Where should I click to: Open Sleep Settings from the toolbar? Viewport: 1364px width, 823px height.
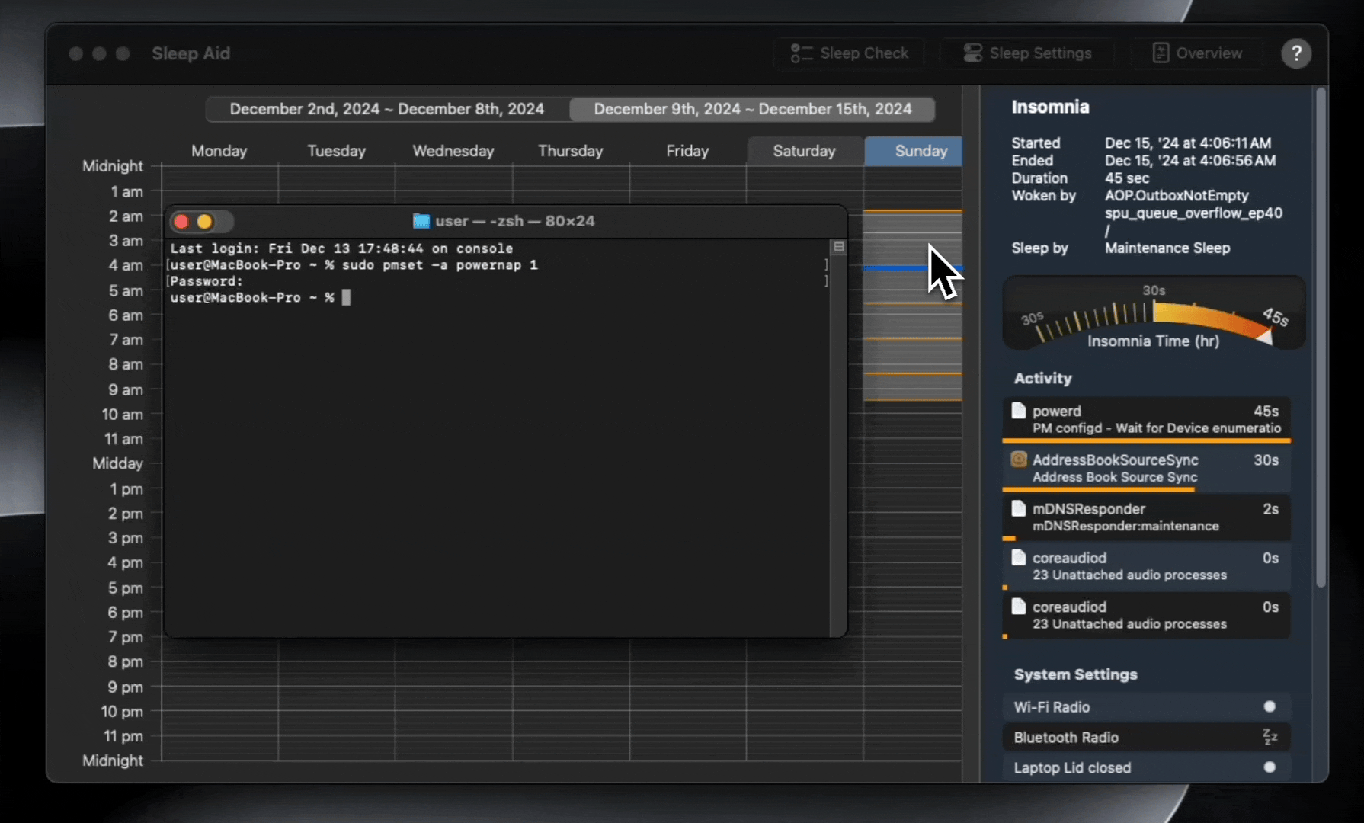(1027, 53)
